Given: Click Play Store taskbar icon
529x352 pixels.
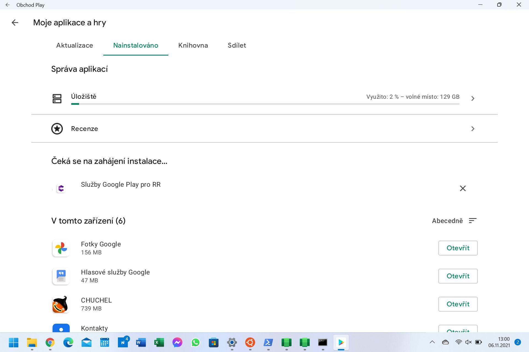Looking at the screenshot, I should click(341, 342).
